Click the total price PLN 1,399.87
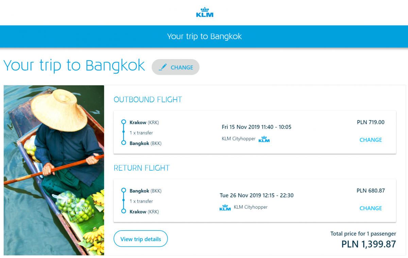408x258 pixels. [369, 244]
